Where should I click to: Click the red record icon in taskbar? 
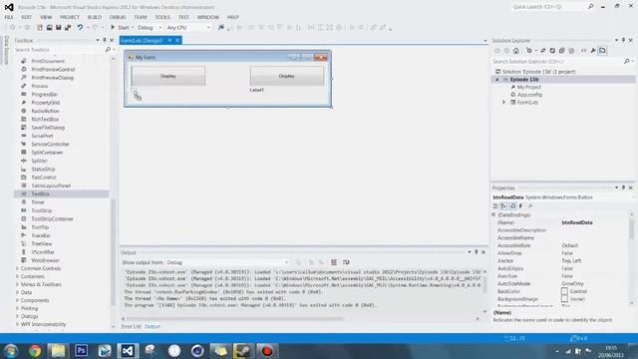267,350
